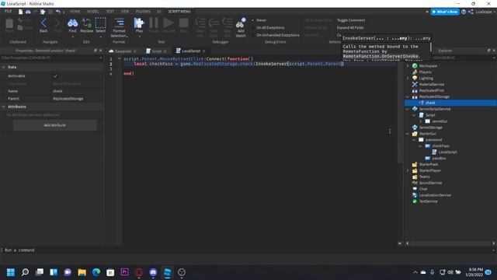Image resolution: width=497 pixels, height=280 pixels.
Task: Switch to the TEST ribbon tab
Action: (x=110, y=12)
